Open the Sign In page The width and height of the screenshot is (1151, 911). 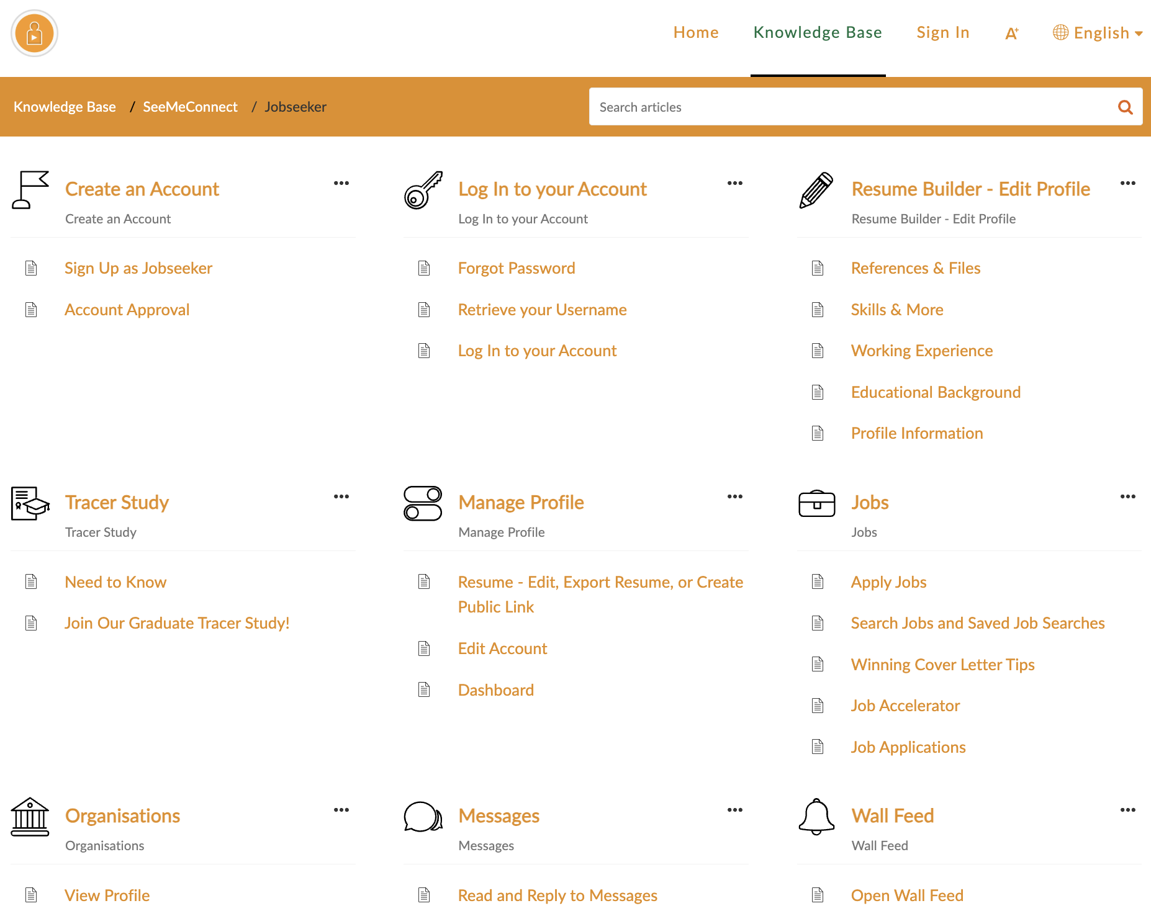pyautogui.click(x=943, y=33)
